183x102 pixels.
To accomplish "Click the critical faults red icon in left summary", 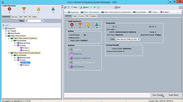I will (9, 9).
